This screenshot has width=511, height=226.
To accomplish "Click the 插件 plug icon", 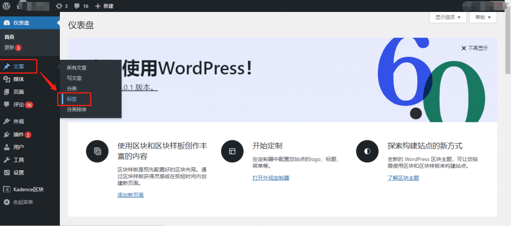I will 7,134.
